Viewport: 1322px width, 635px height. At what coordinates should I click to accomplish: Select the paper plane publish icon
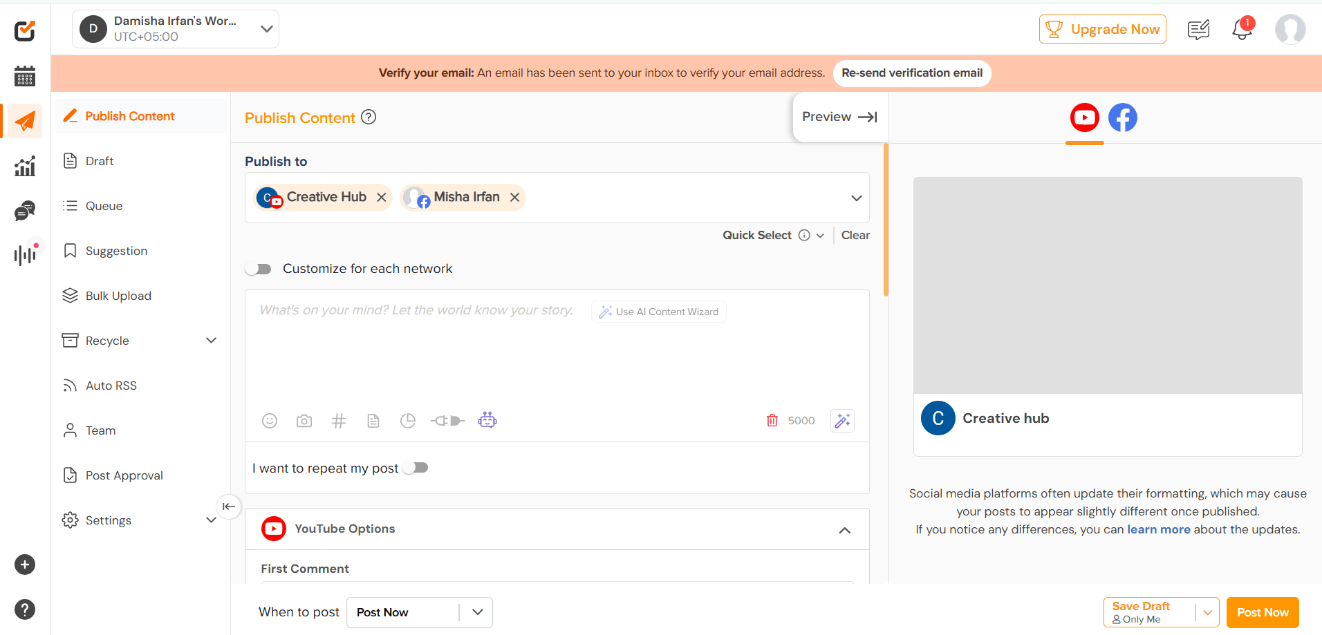[x=25, y=121]
